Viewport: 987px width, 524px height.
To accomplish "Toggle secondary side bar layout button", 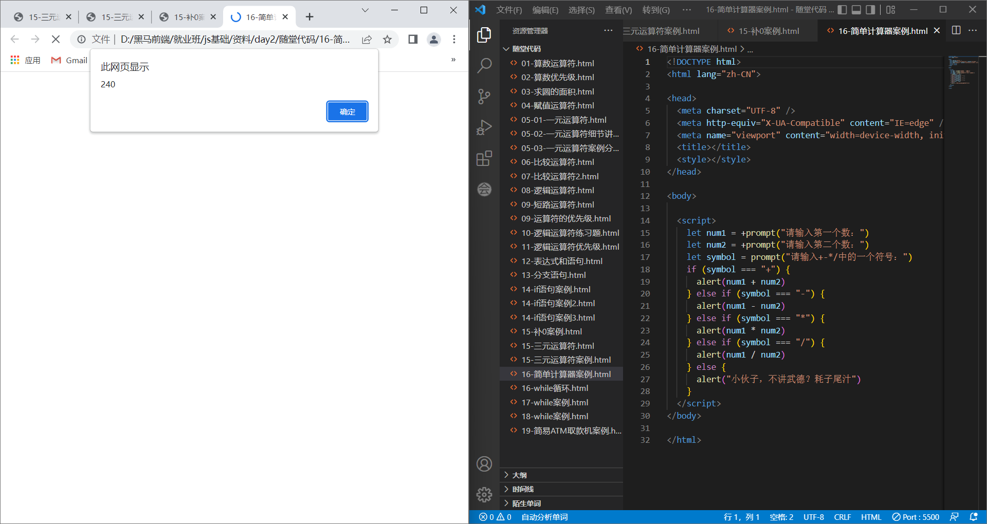I will 870,9.
